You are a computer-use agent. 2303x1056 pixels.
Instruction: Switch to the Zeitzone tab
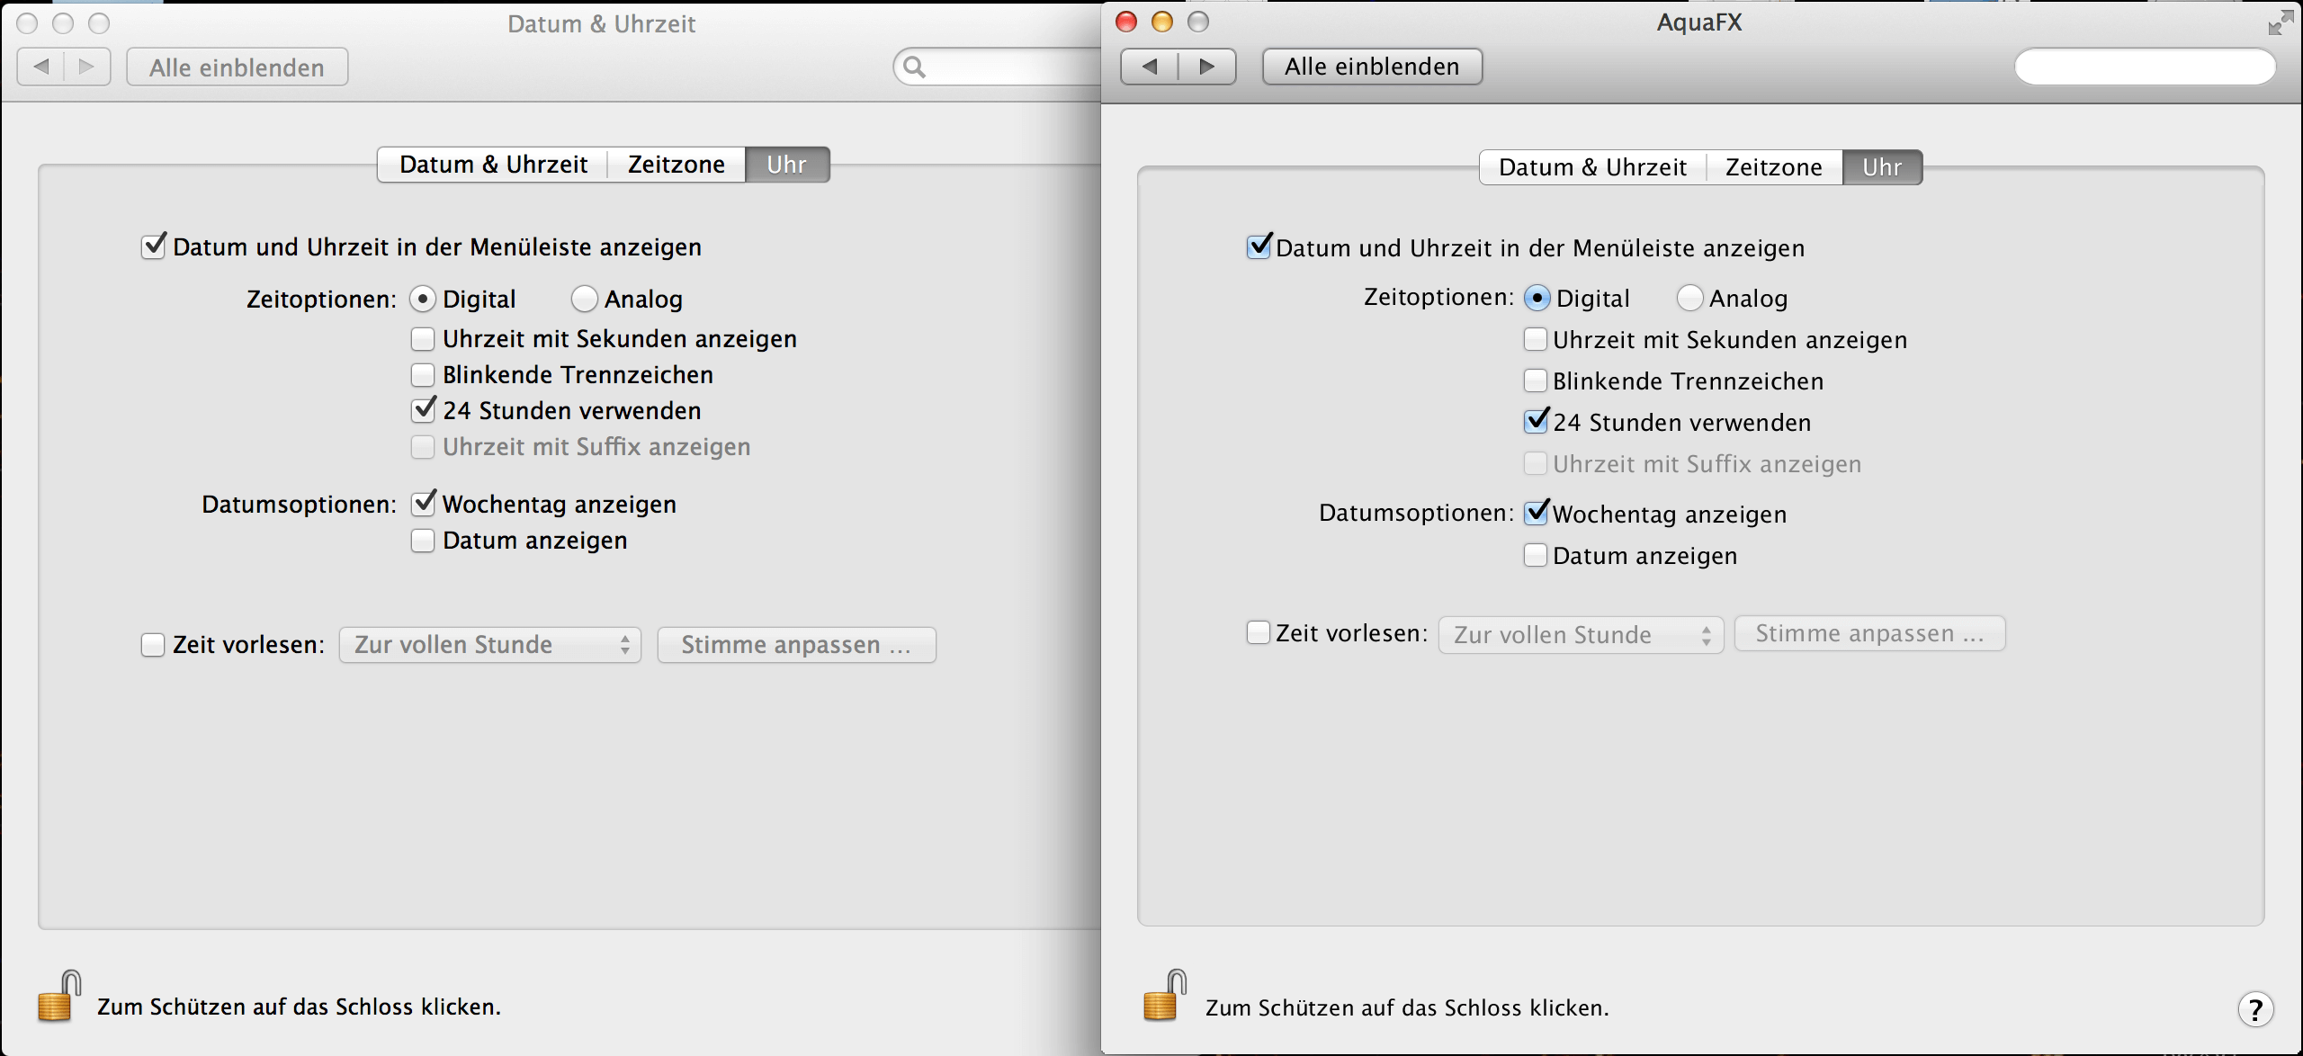(675, 164)
